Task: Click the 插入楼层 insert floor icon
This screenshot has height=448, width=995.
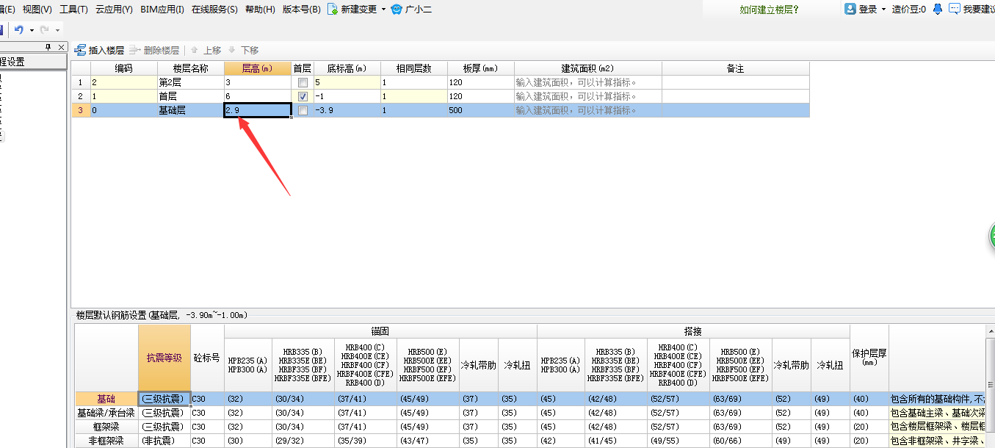Action: tap(80, 50)
